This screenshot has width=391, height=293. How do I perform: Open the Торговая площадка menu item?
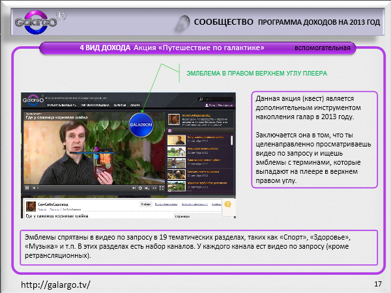(x=95, y=105)
